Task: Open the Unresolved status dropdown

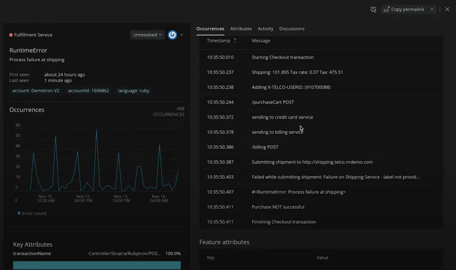Action: point(147,35)
